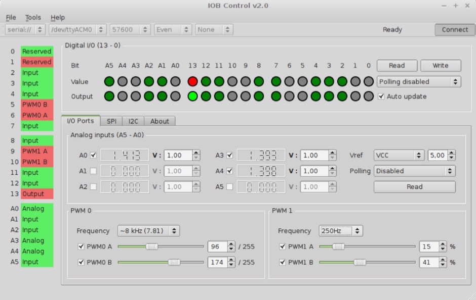Click the Output LED for bit 7
The image size is (476, 300).
(275, 96)
